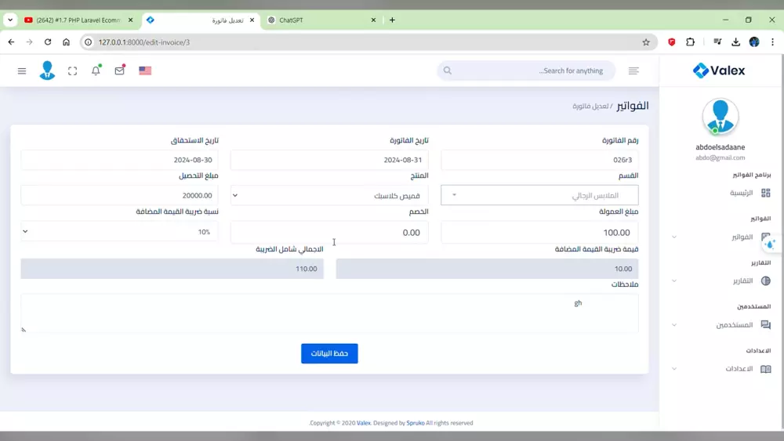Open the Spruko footer link

[x=416, y=423]
